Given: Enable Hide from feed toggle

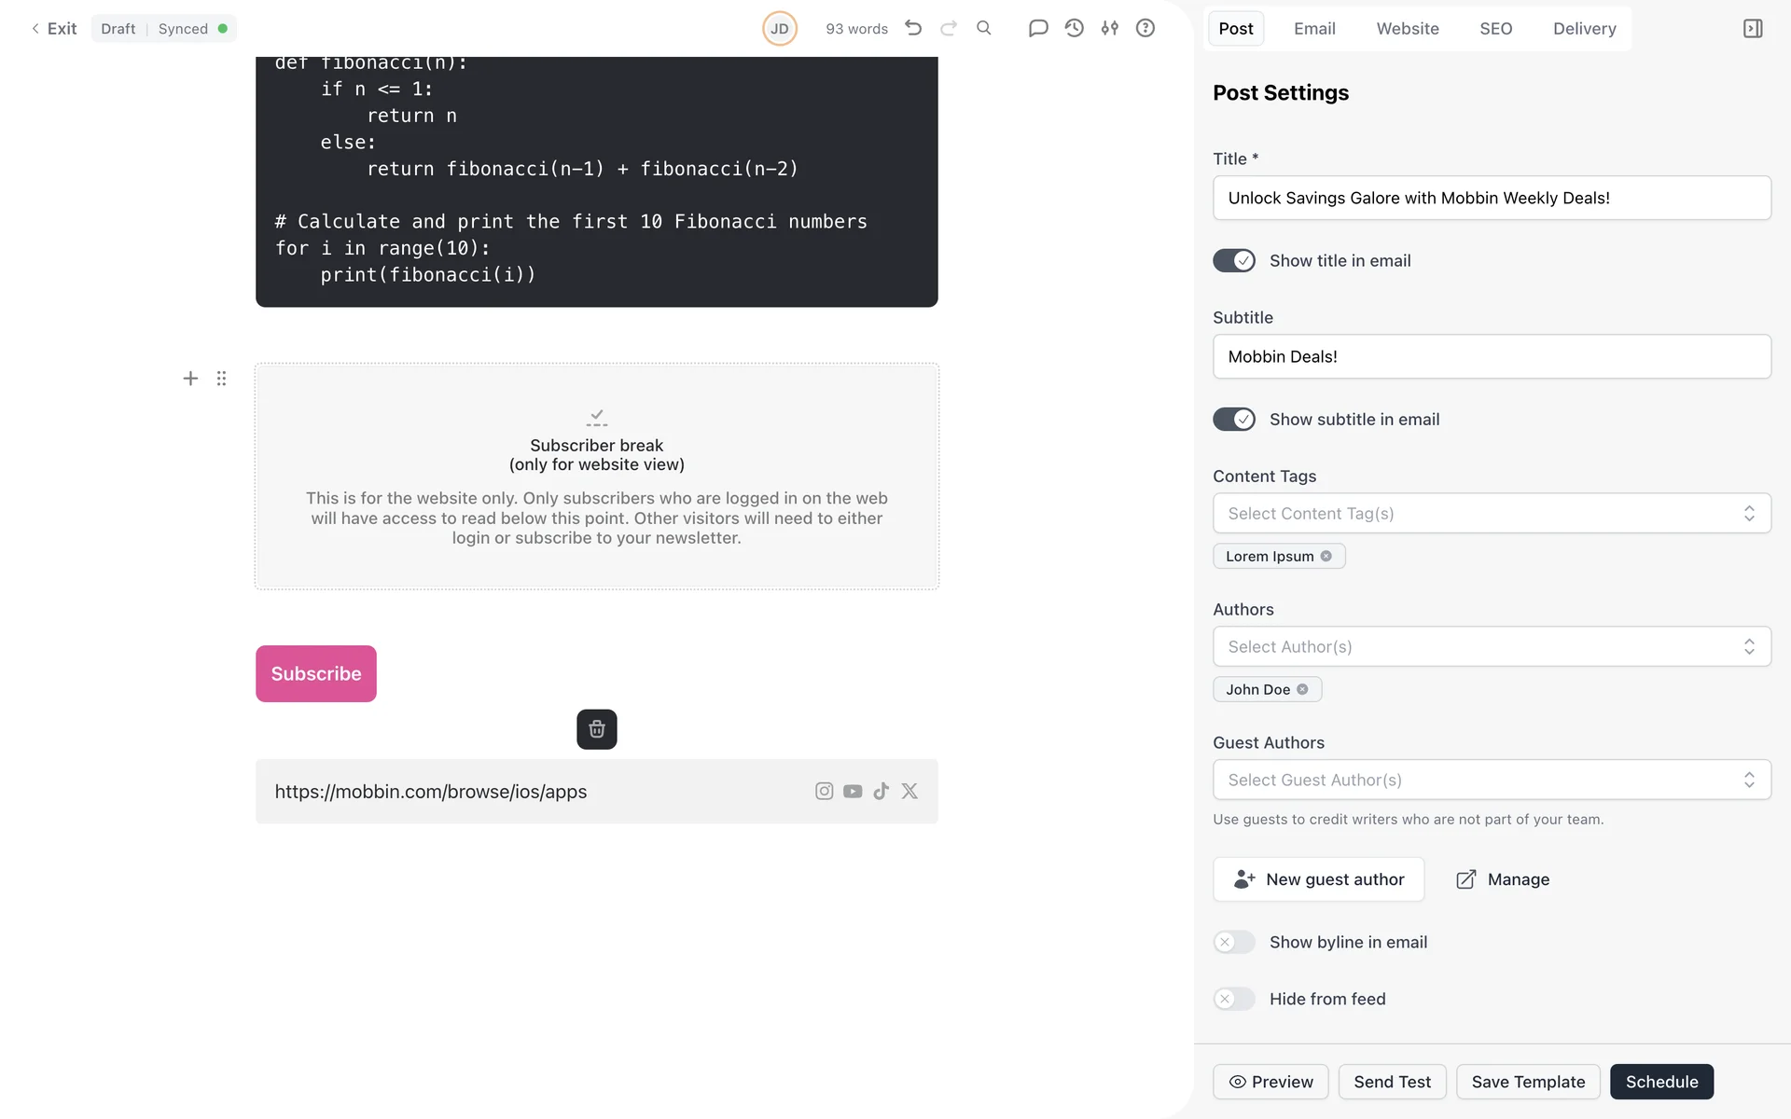Looking at the screenshot, I should pos(1233,999).
